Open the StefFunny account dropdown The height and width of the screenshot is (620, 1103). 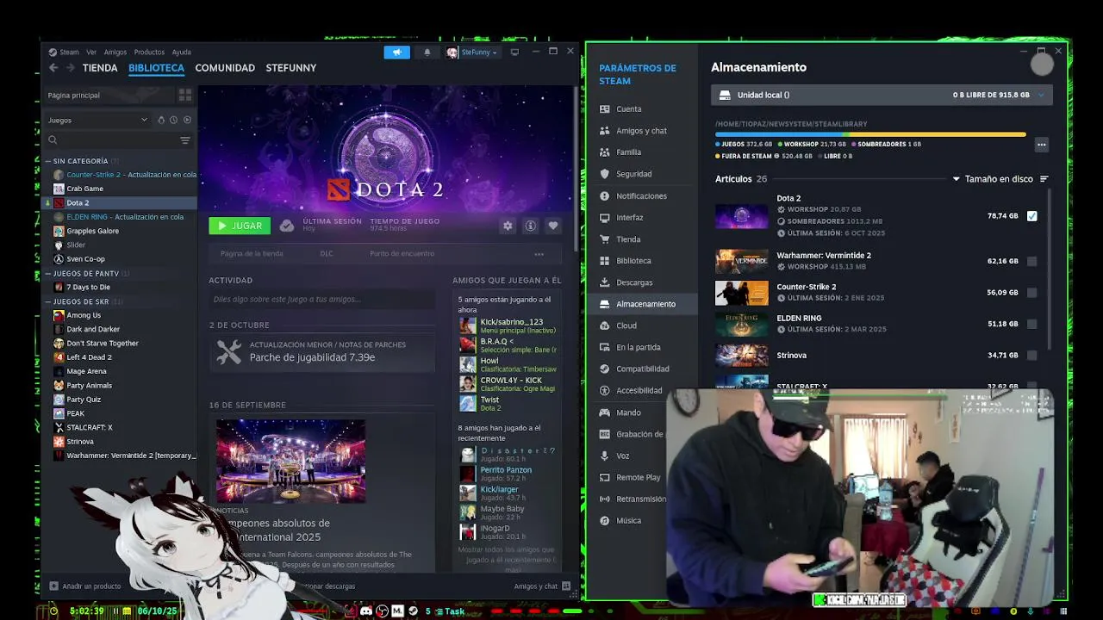(471, 53)
